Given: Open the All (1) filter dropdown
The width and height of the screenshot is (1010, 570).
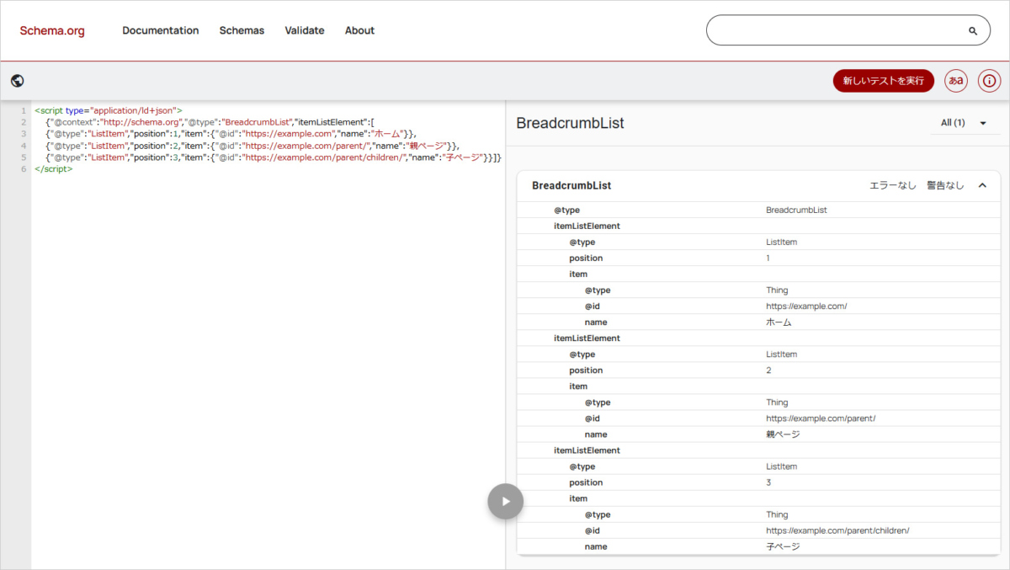Looking at the screenshot, I should click(964, 123).
